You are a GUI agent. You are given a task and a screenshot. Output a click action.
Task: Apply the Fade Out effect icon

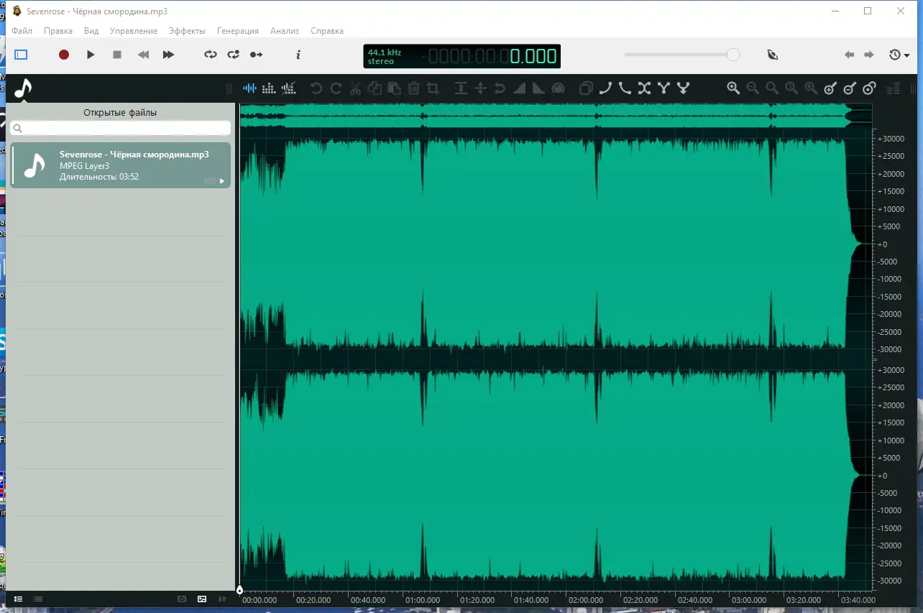point(538,88)
